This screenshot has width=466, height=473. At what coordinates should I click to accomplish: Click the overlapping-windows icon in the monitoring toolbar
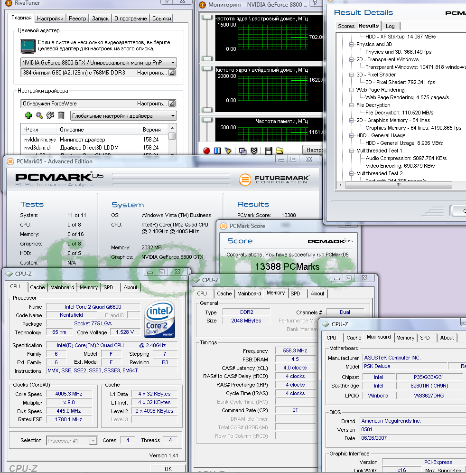242,151
